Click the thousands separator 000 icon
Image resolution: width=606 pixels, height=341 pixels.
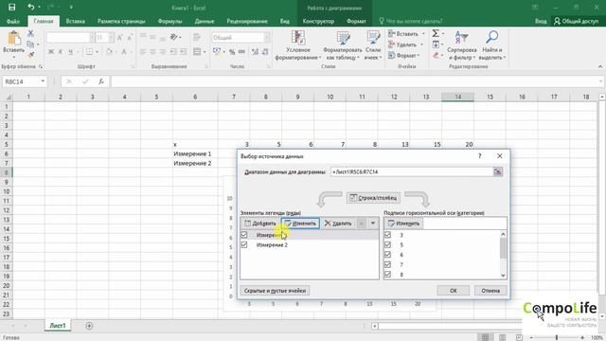pos(242,51)
